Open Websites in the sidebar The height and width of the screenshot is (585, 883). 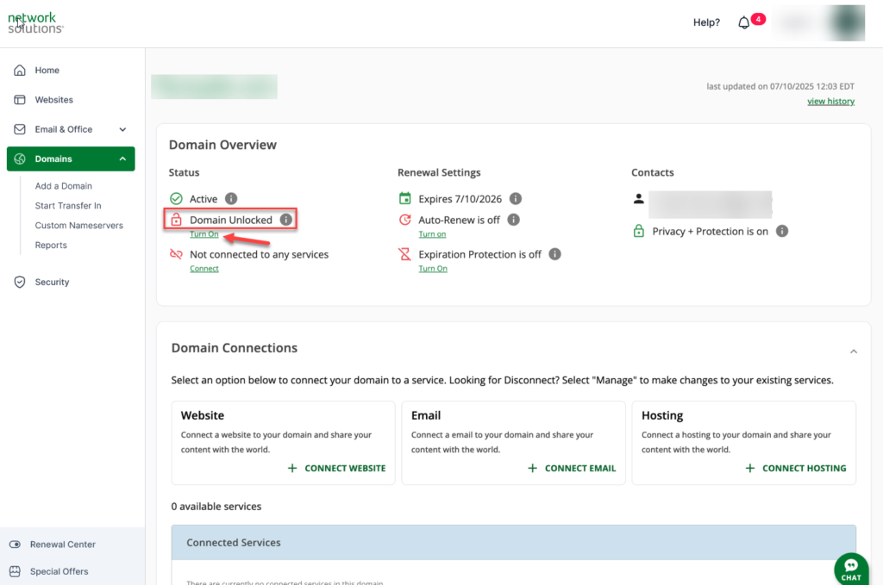(53, 100)
